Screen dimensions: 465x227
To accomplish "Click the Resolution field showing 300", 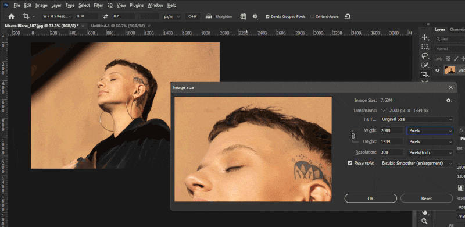I will pos(391,152).
